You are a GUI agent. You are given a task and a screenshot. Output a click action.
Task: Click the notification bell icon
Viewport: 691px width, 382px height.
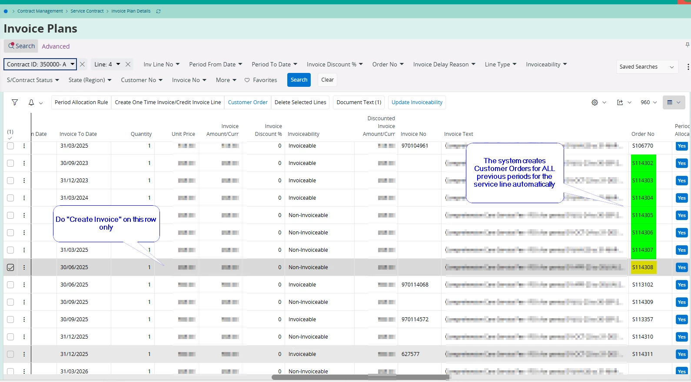click(x=31, y=102)
